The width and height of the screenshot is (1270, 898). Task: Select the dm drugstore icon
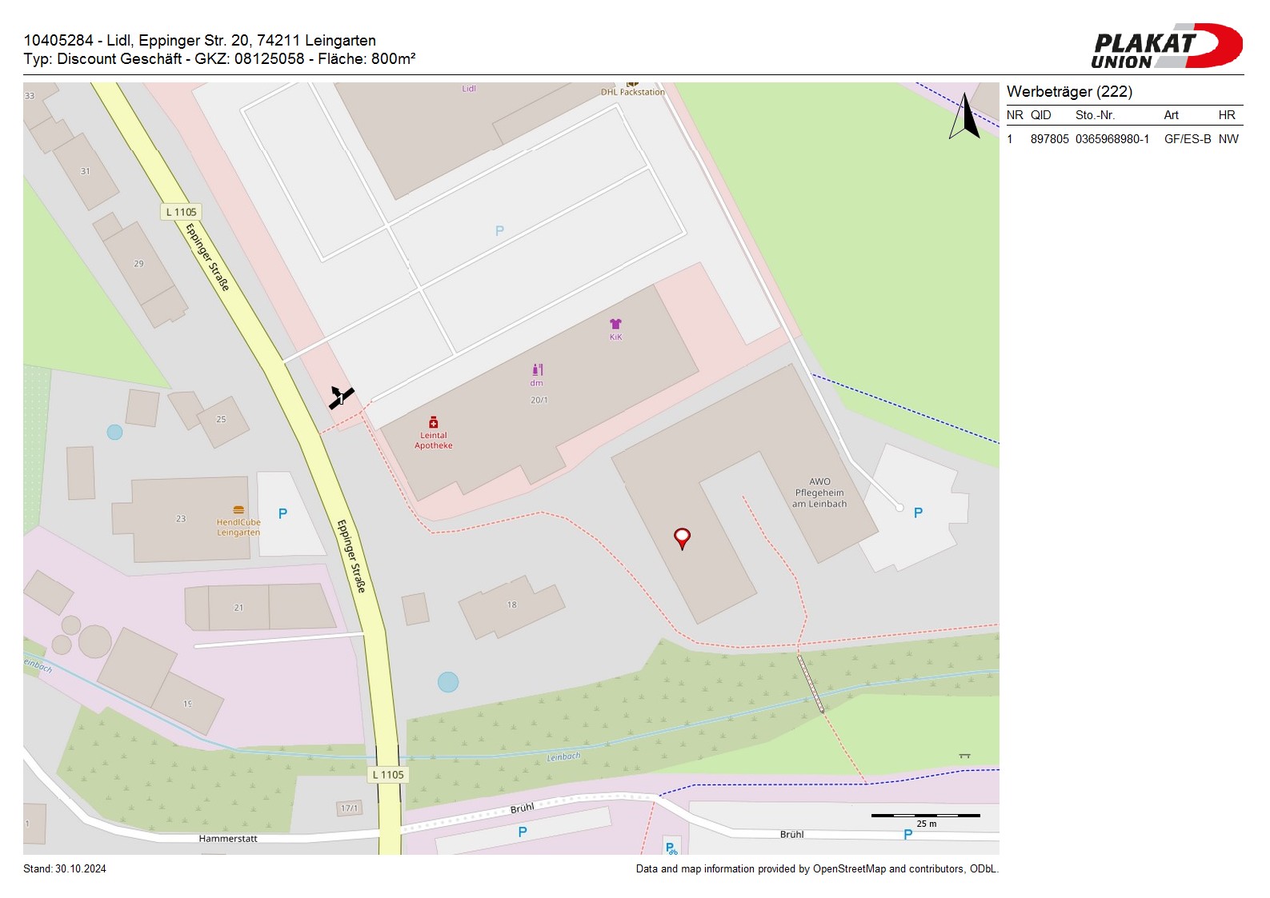538,369
